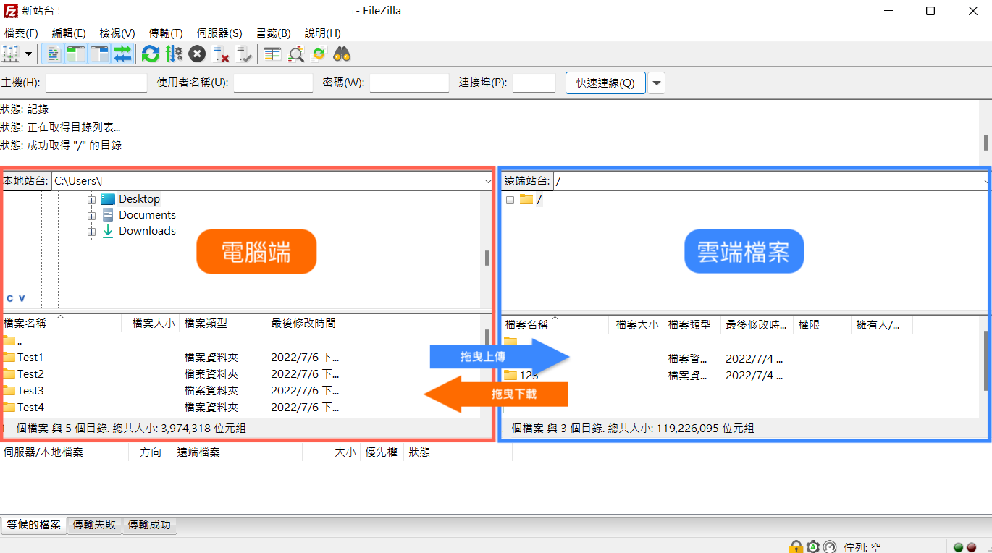Open the 傳輸(T) menu

click(166, 33)
